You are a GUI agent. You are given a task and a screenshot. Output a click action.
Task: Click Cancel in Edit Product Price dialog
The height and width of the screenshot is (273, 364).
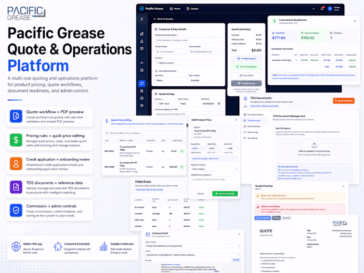(200, 193)
